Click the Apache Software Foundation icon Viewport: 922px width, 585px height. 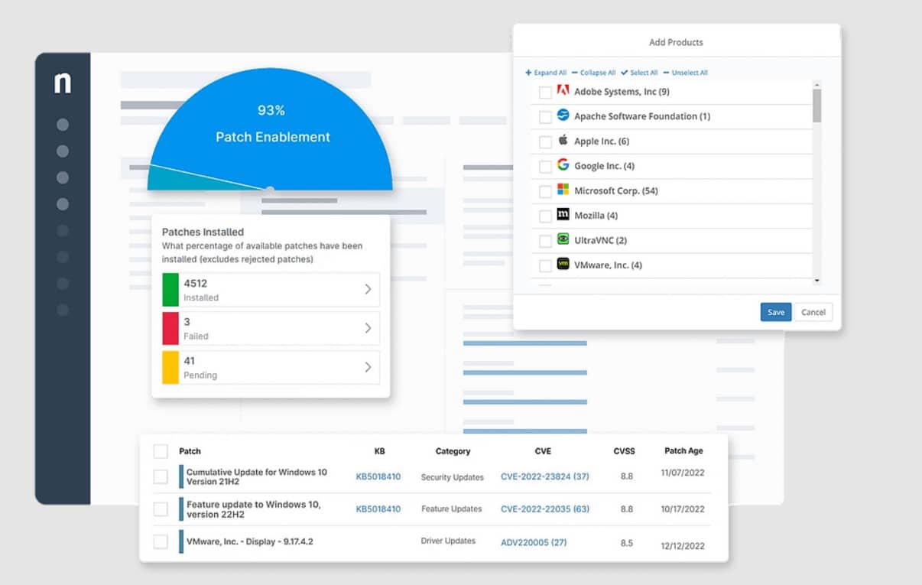click(563, 115)
